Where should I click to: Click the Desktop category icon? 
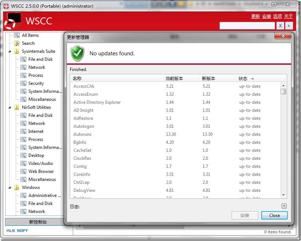23,155
